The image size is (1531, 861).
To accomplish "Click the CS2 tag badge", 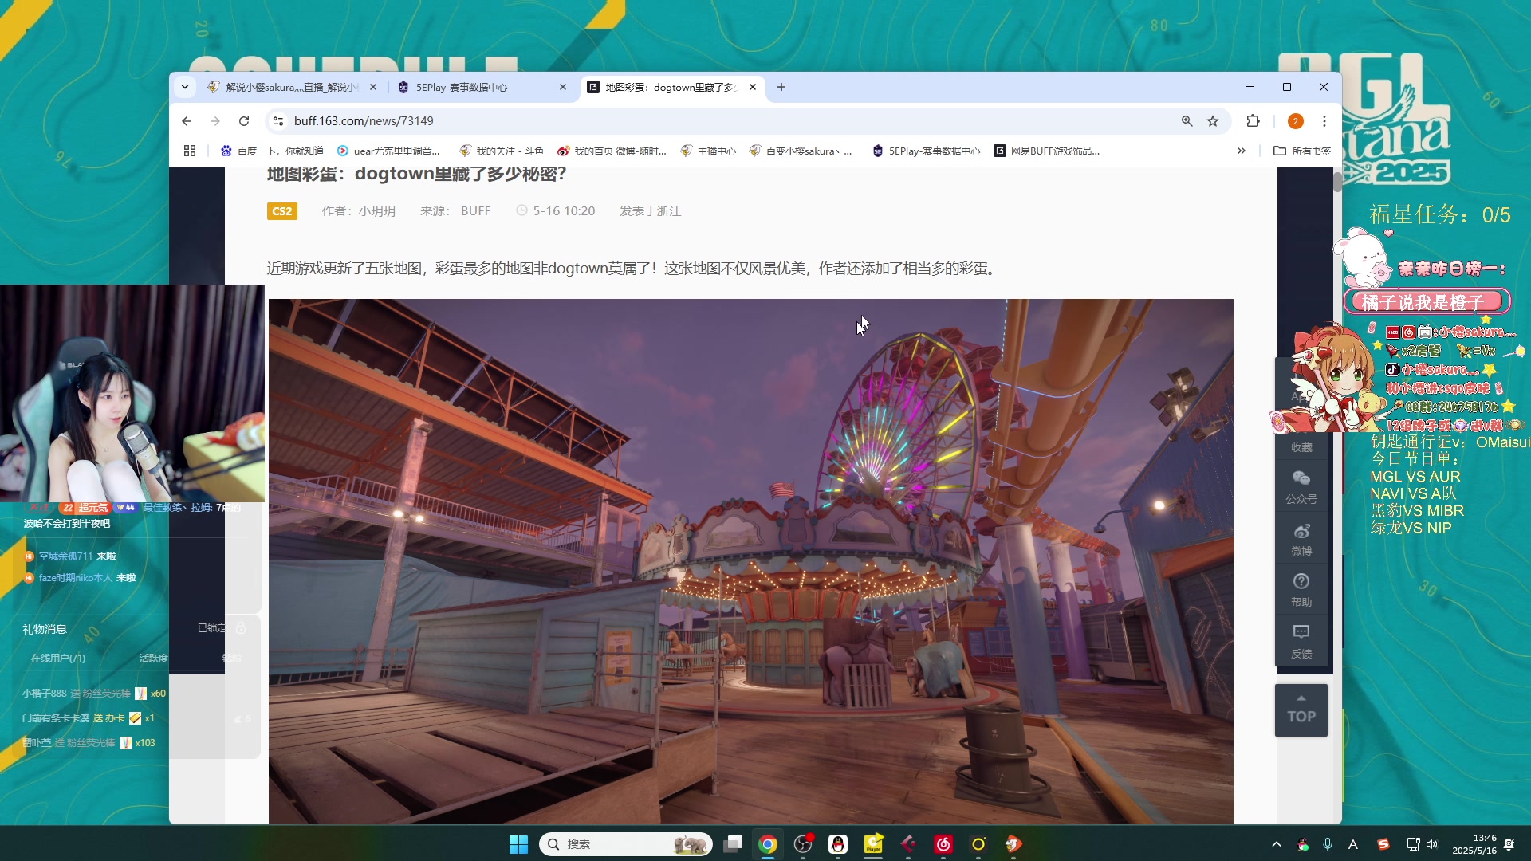I will tap(282, 211).
